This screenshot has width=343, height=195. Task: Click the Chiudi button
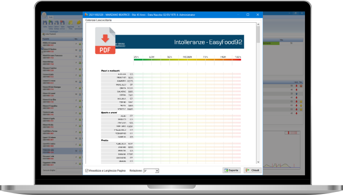(x=253, y=170)
